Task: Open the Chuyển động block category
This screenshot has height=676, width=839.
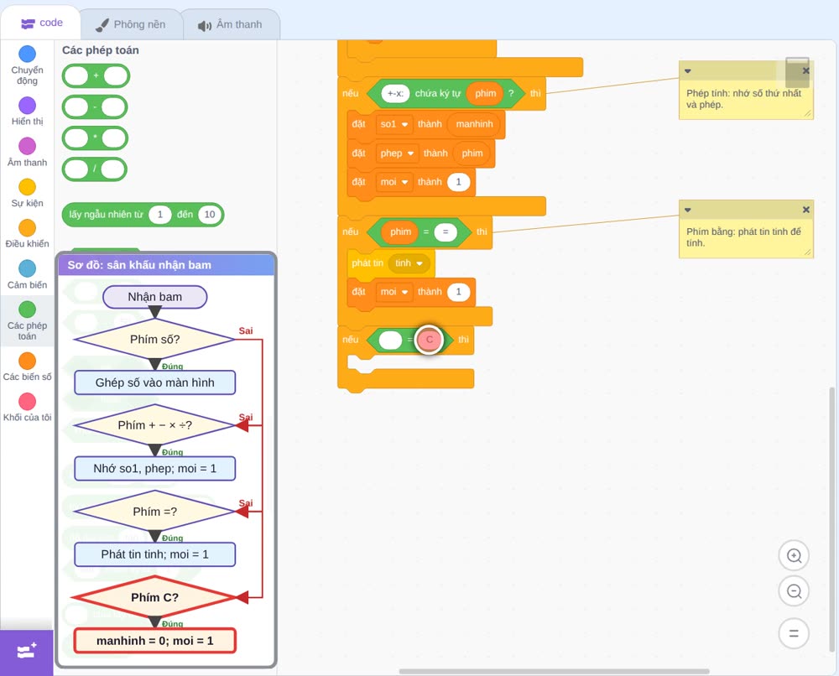Action: (27, 65)
